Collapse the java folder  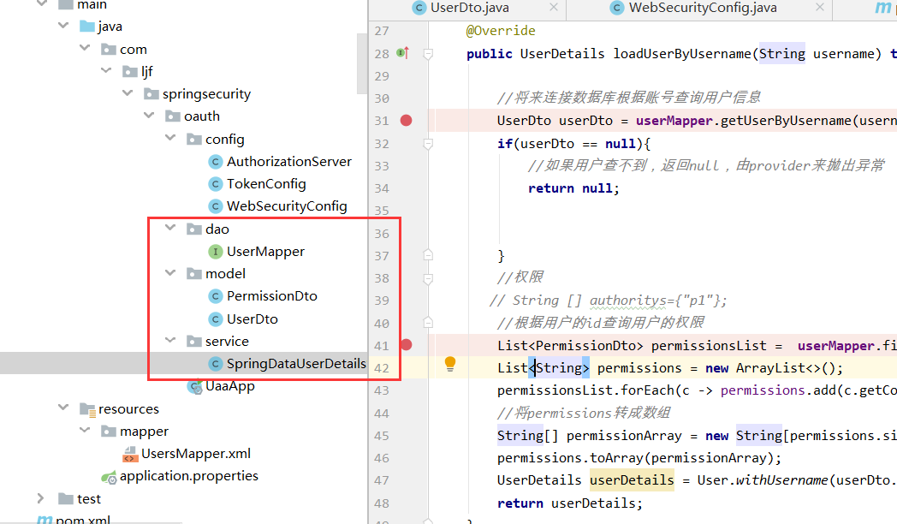click(x=63, y=26)
